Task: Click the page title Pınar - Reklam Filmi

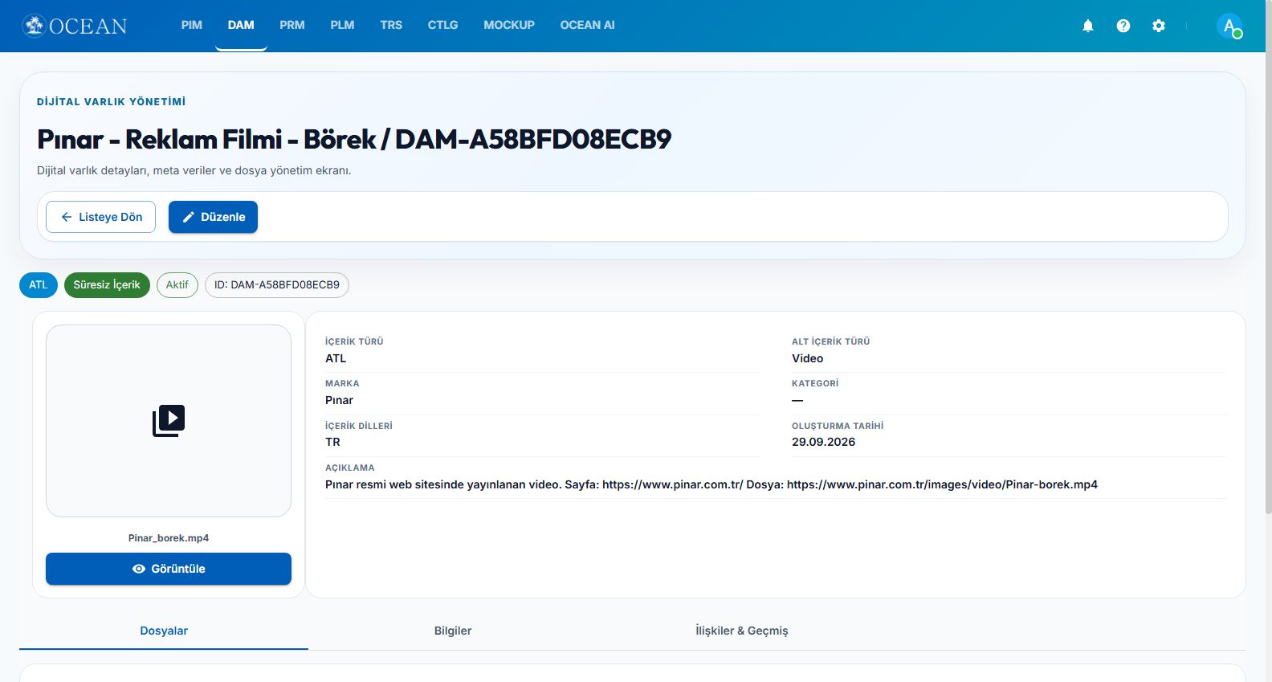Action: tap(354, 139)
